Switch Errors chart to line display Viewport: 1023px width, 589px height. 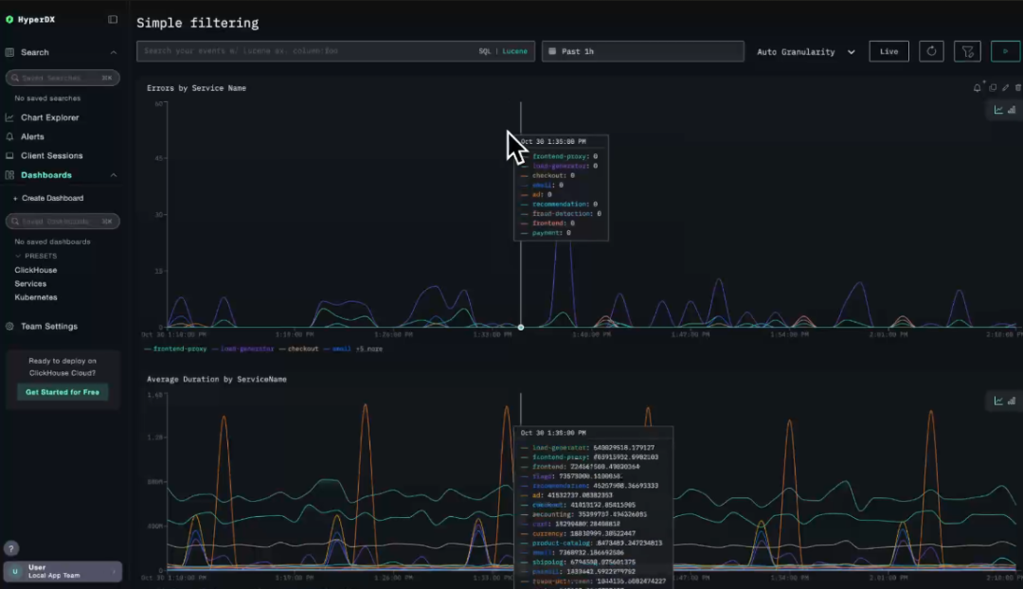click(998, 110)
